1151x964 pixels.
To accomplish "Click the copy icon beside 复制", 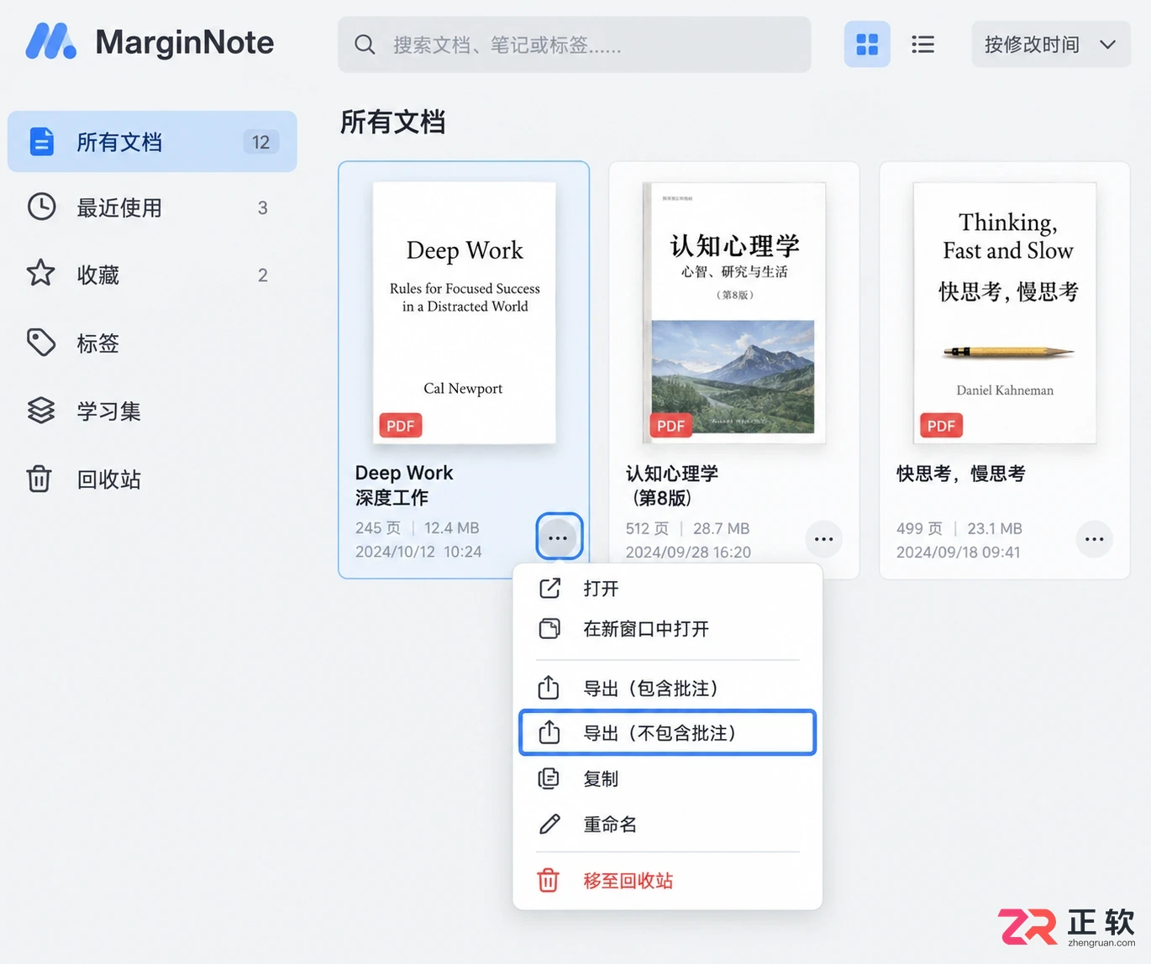I will click(549, 778).
